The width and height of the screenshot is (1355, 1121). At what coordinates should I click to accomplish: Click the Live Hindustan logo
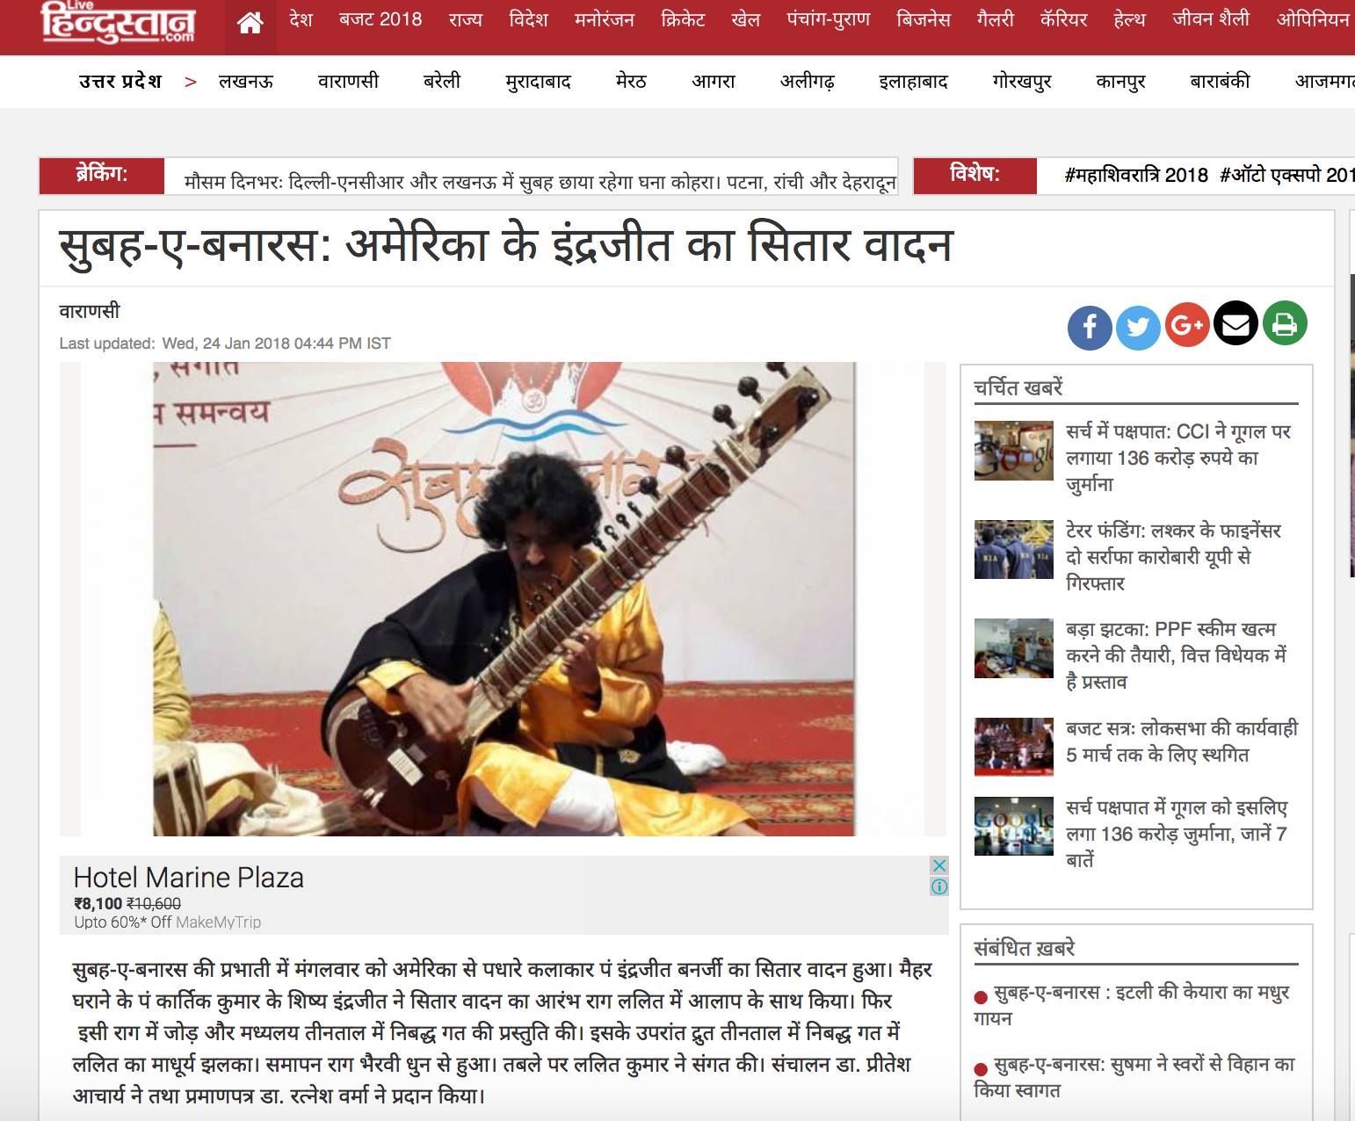[x=118, y=24]
